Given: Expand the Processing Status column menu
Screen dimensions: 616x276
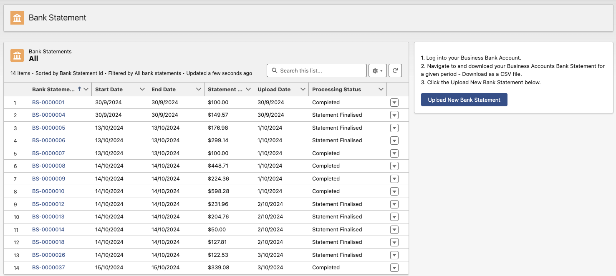Looking at the screenshot, I should (381, 90).
